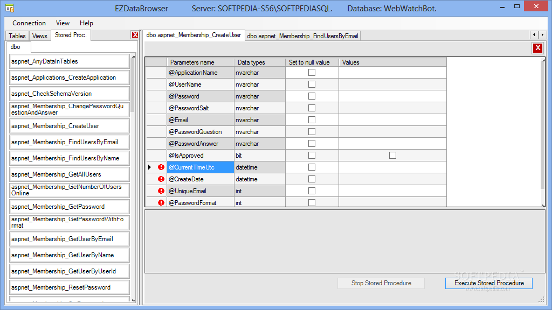Open aspnet_Membership_ResetPassword procedure
The image size is (552, 310).
tap(70, 288)
